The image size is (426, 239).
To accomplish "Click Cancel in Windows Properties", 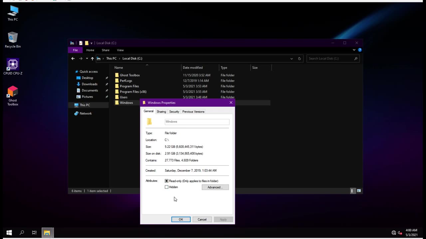I will tap(202, 219).
